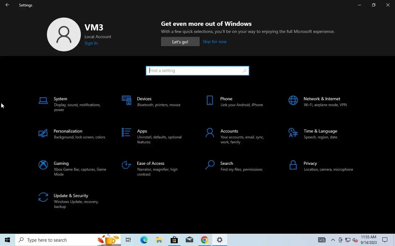395x246 pixels.
Task: Open the Action Center notifications icon
Action: tap(385, 240)
